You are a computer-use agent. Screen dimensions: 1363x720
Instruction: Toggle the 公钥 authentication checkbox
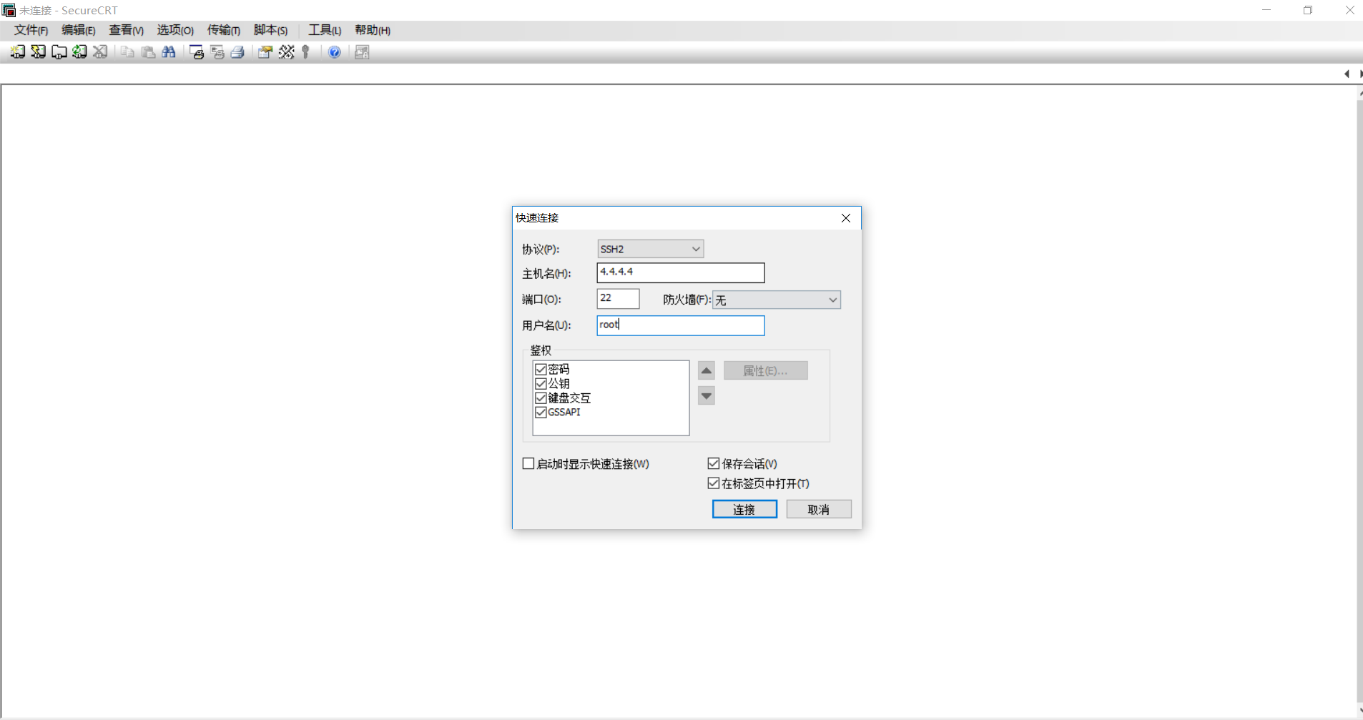tap(541, 383)
